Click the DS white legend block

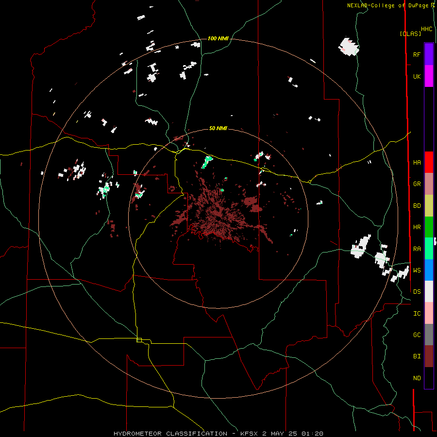click(x=429, y=291)
